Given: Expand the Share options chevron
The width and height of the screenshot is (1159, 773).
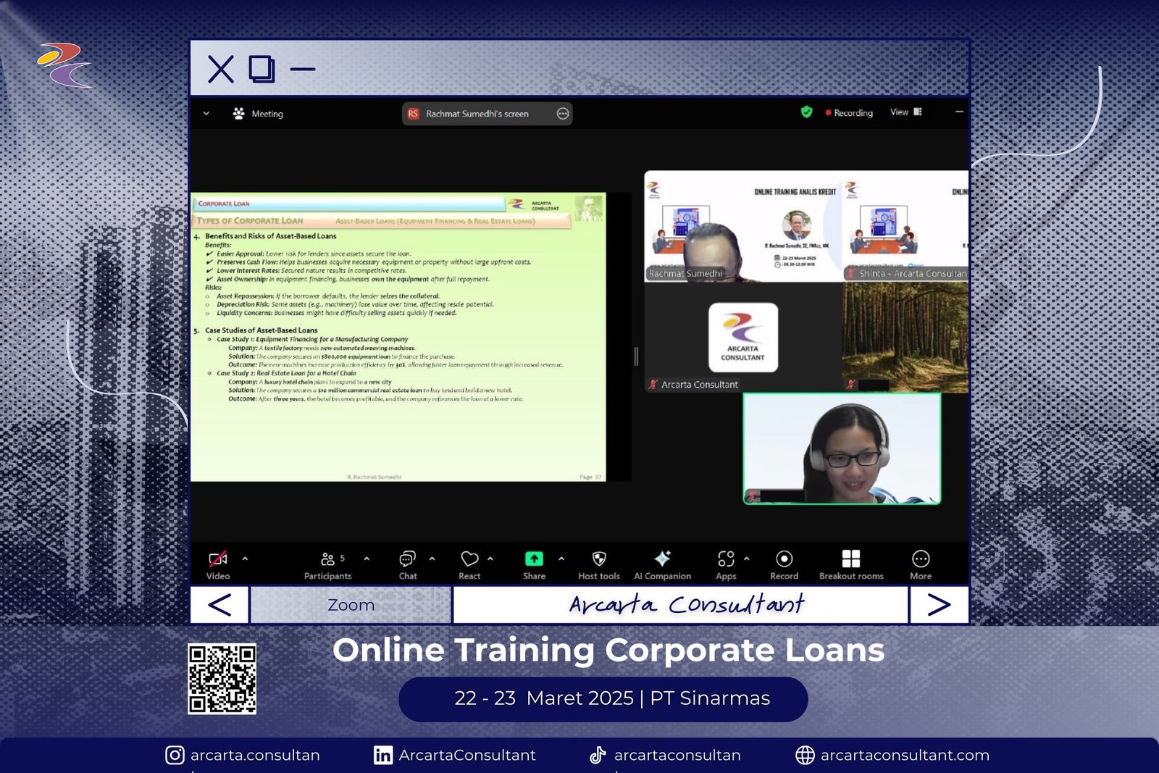Looking at the screenshot, I should (x=561, y=559).
